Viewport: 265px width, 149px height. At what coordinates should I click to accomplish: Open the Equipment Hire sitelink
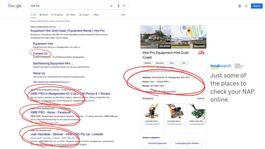coord(43,44)
